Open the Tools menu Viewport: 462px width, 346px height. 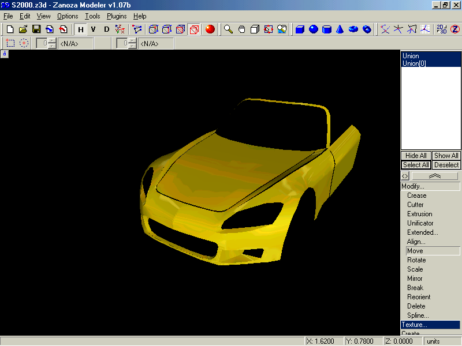click(x=92, y=16)
